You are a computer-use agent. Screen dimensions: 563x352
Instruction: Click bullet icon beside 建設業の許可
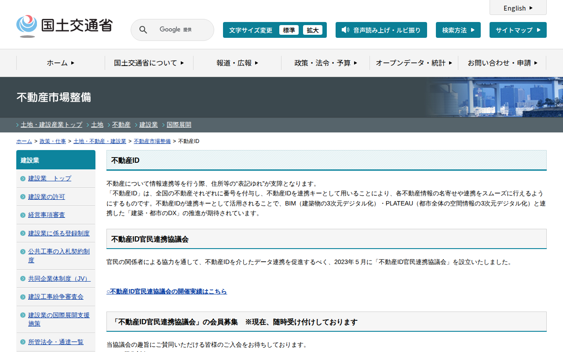pyautogui.click(x=23, y=197)
